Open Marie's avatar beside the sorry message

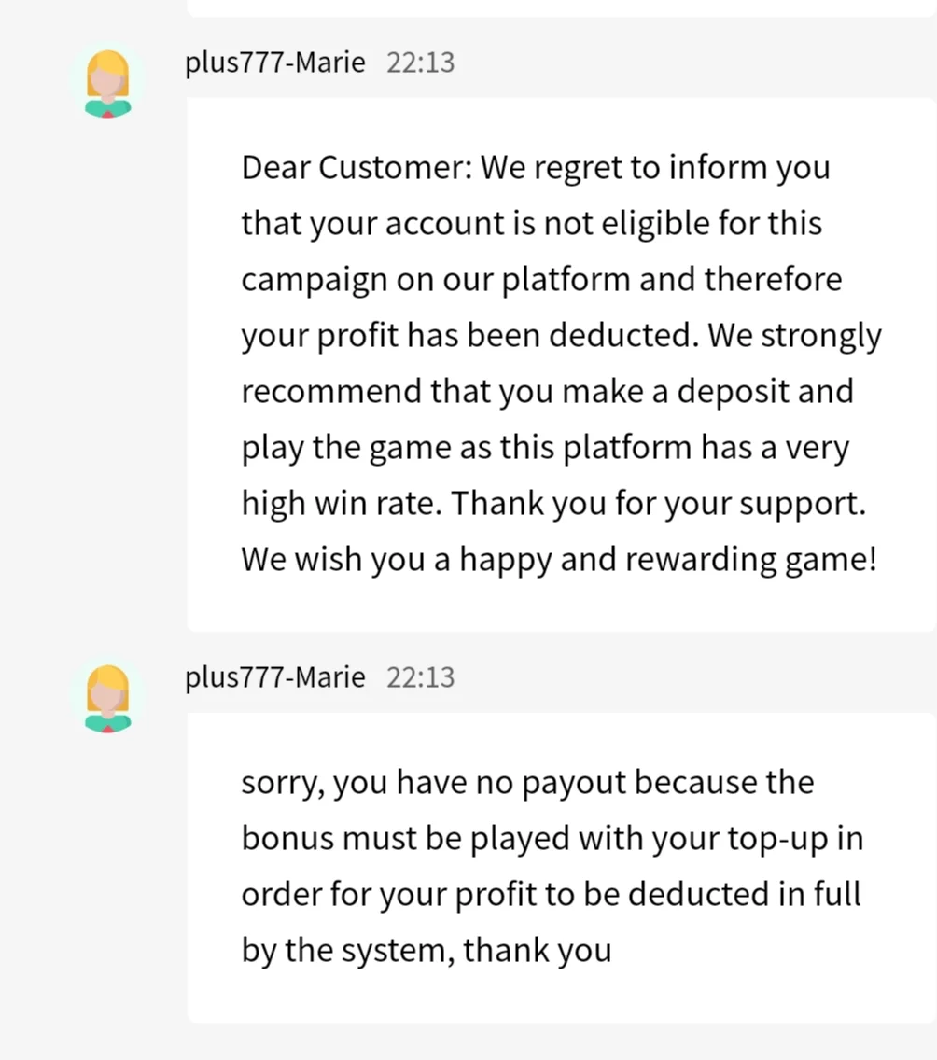point(107,698)
